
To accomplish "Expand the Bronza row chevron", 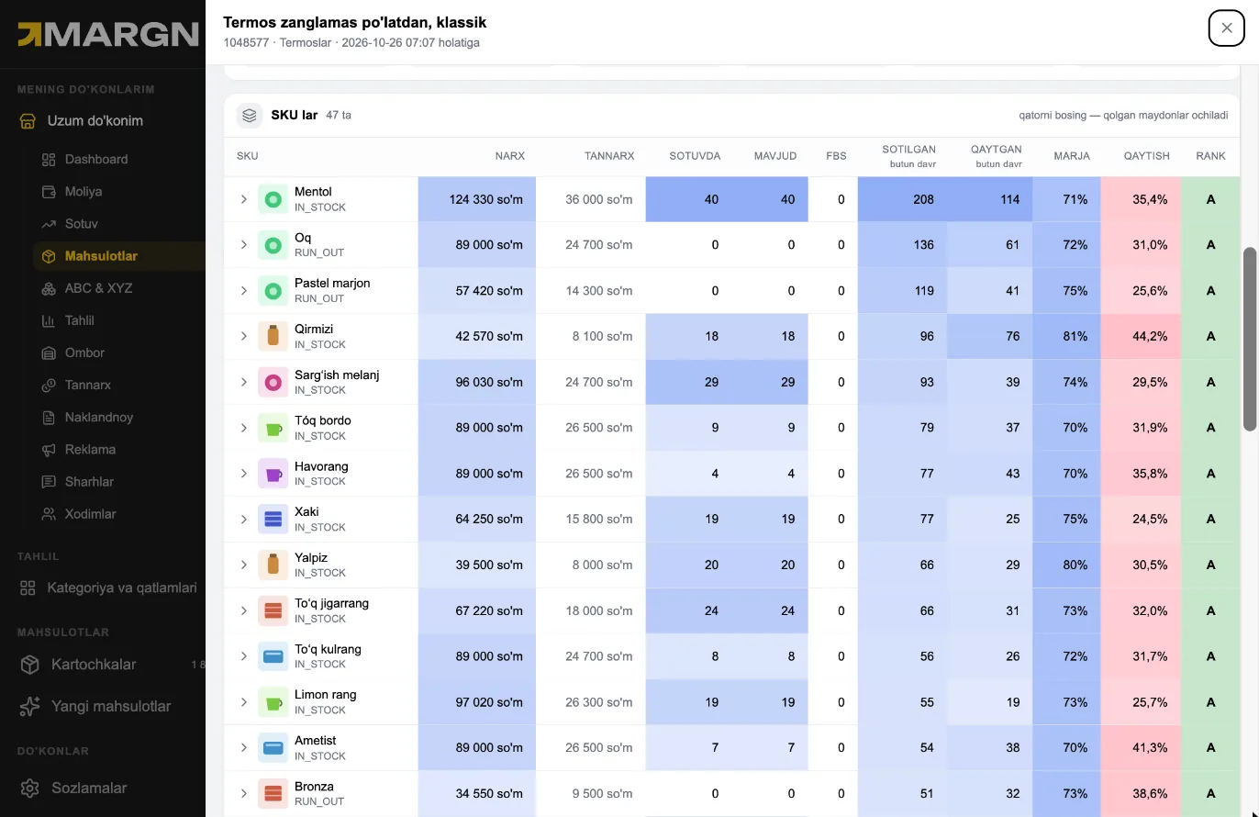I will [x=244, y=793].
